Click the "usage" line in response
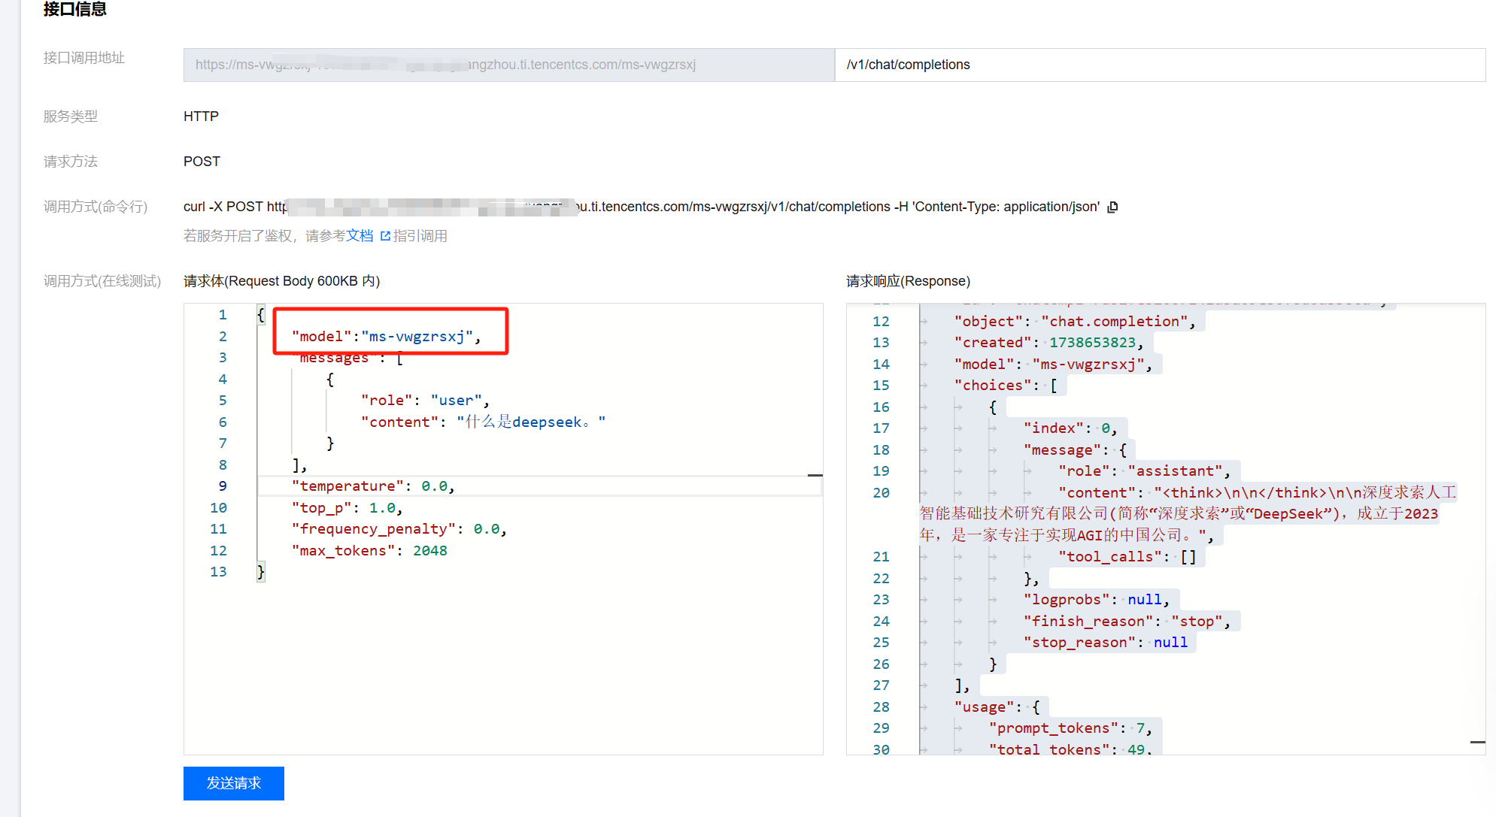Viewport: 1496px width, 817px height. (x=996, y=707)
